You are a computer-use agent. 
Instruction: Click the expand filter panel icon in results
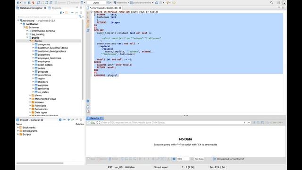pos(98,123)
